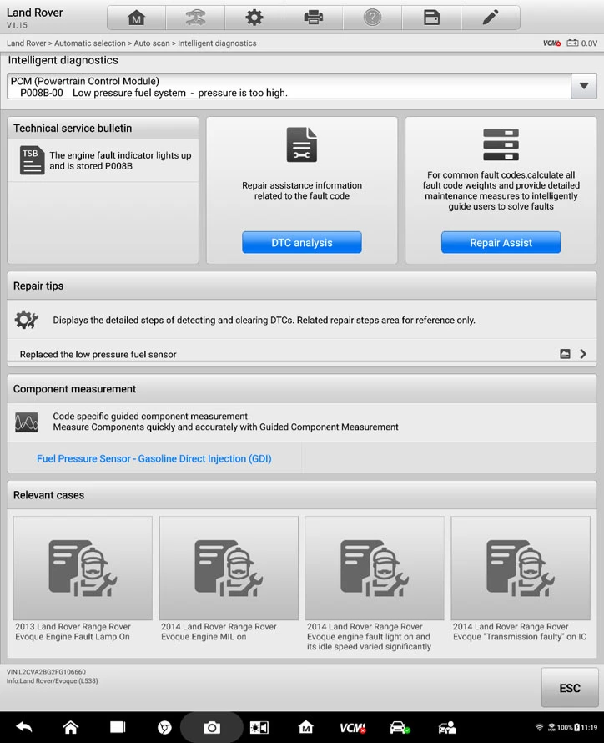Viewport: 604px width, 743px height.
Task: Open help question mark icon
Action: tap(373, 18)
